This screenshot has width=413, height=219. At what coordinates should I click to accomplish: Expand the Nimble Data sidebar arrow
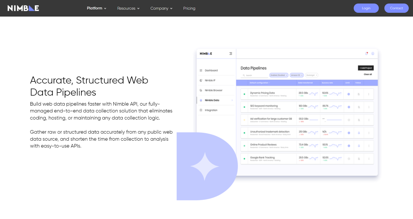tap(232, 100)
